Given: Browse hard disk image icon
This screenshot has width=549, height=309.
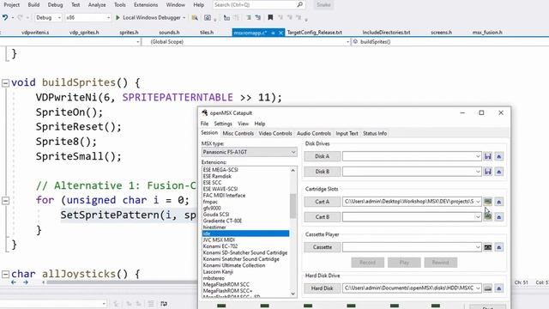Looking at the screenshot, I should click(488, 288).
